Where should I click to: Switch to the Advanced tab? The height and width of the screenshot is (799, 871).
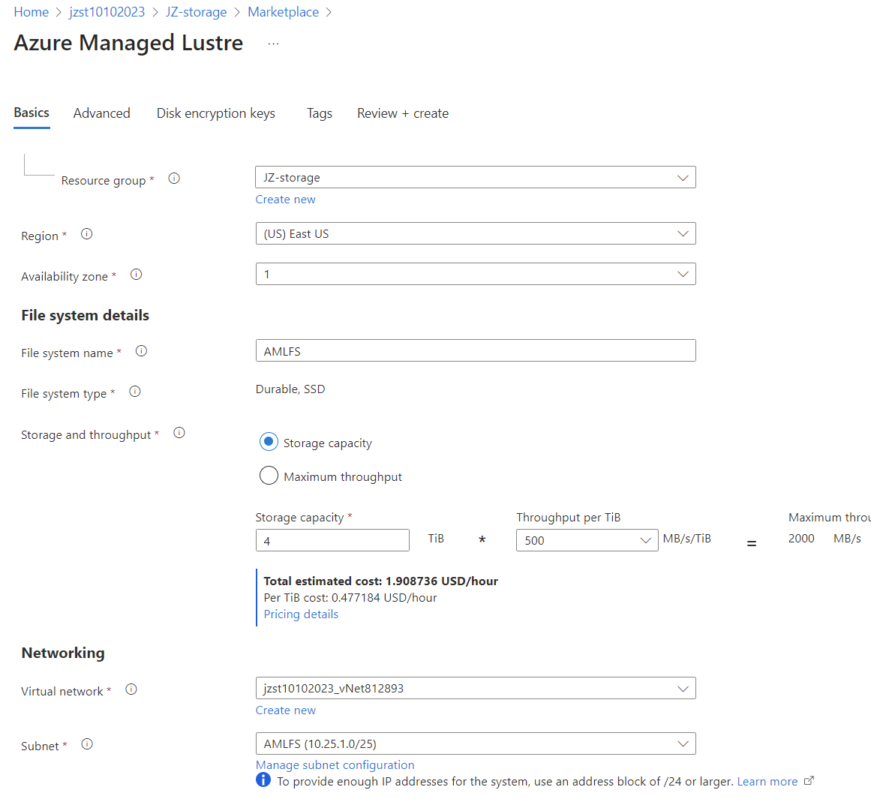click(x=101, y=113)
